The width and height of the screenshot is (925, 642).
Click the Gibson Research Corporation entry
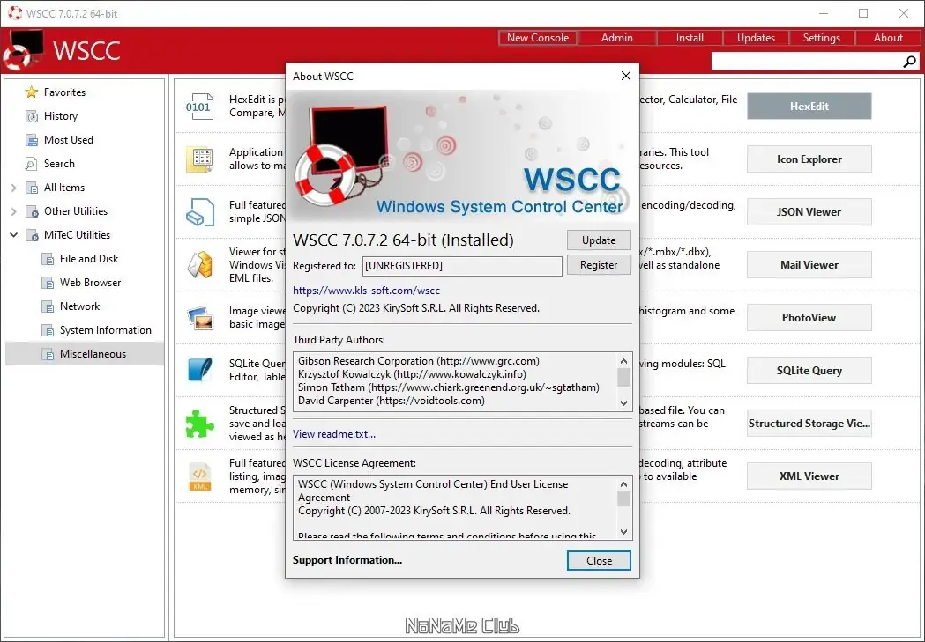point(418,361)
